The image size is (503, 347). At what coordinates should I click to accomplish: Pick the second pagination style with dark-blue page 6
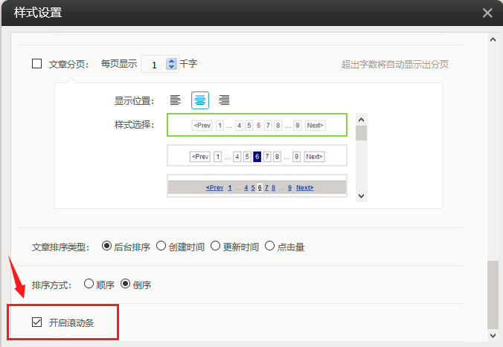coord(257,156)
